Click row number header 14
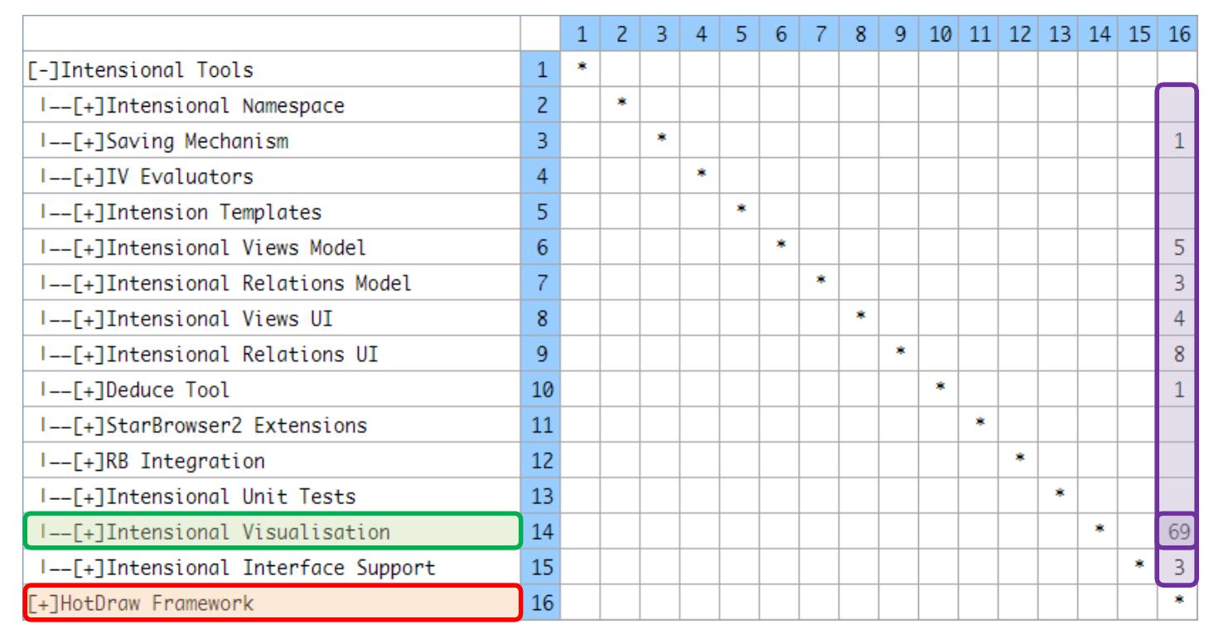Image resolution: width=1209 pixels, height=629 pixels. click(x=541, y=532)
